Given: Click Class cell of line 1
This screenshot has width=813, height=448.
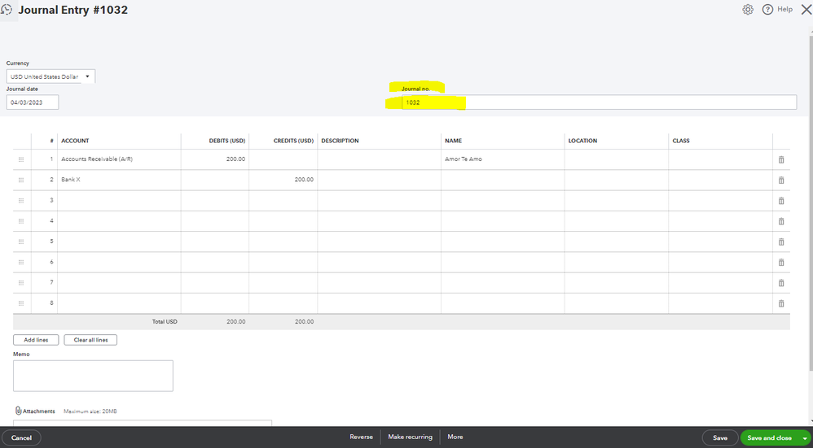Looking at the screenshot, I should [x=721, y=159].
